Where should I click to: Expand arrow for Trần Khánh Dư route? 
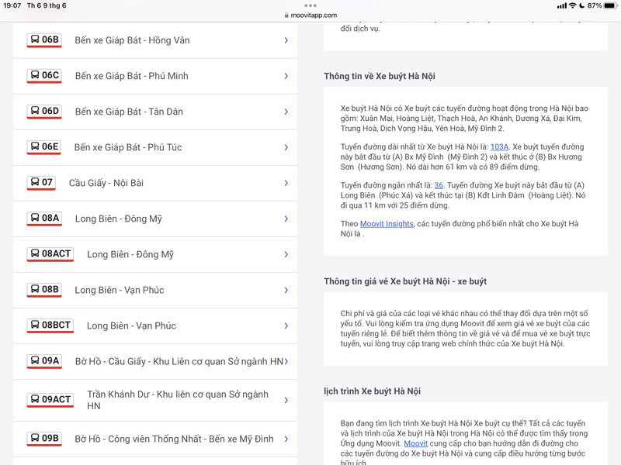pyautogui.click(x=286, y=400)
